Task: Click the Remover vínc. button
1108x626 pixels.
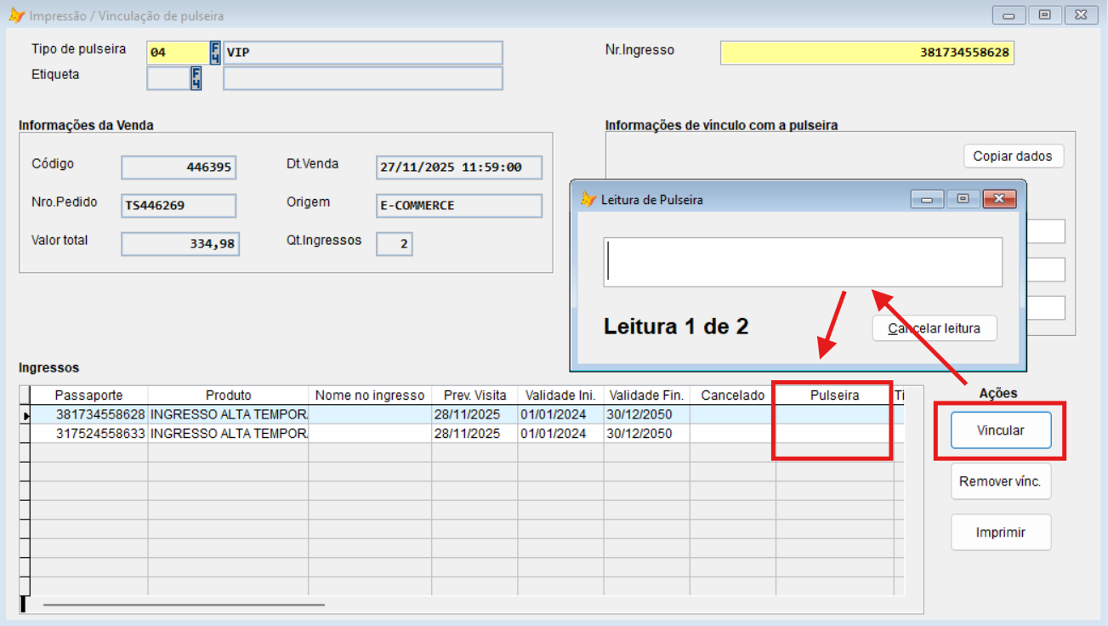Action: tap(1000, 481)
